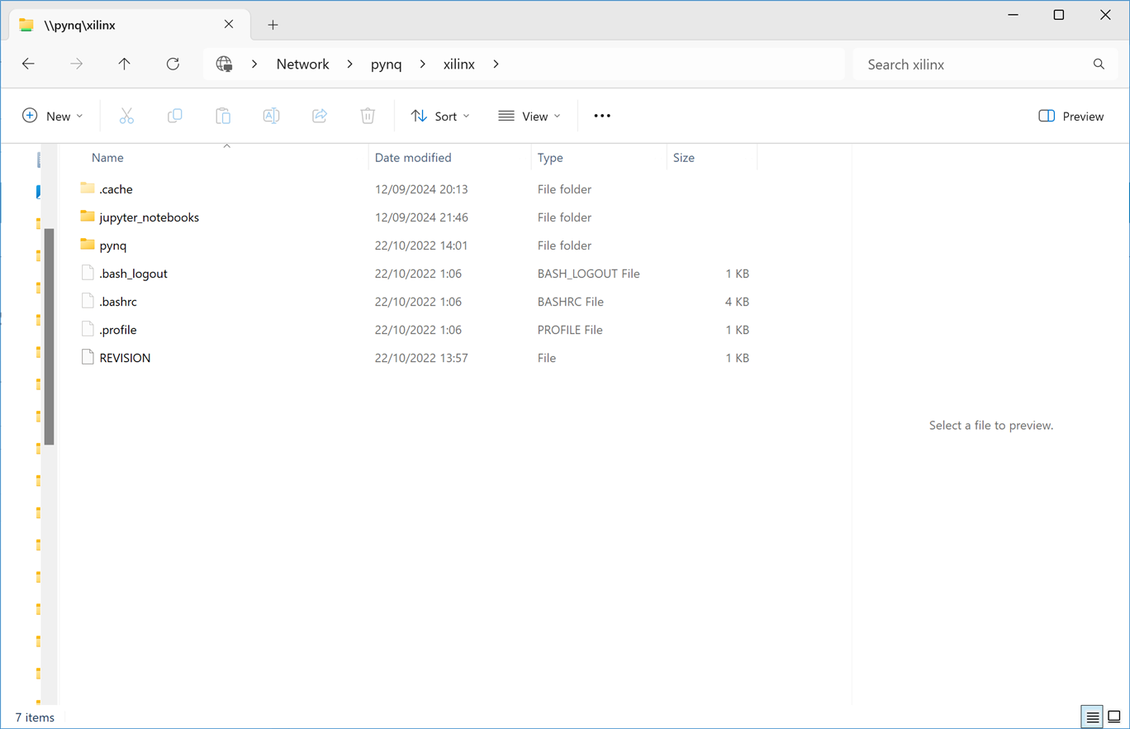Select the .bashrc file name
The image size is (1130, 729).
(118, 302)
